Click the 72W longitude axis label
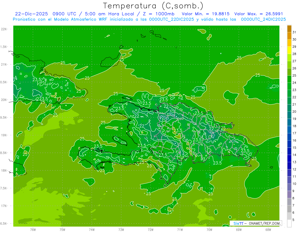The width and height of the screenshot is (301, 233). click(150, 229)
